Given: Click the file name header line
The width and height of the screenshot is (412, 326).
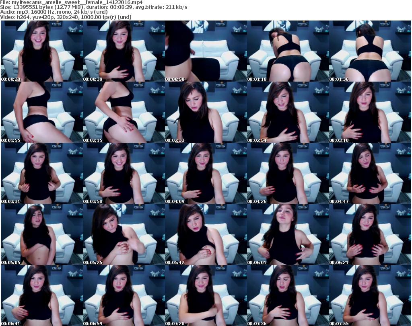Looking at the screenshot, I should pos(72,2).
